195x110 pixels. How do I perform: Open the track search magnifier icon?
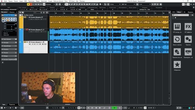47,13
